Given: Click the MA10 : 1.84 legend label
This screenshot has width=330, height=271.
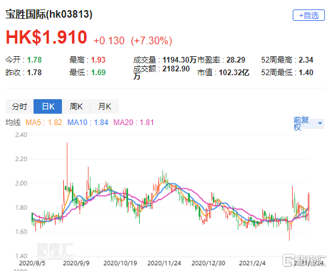Looking at the screenshot, I should point(88,123).
